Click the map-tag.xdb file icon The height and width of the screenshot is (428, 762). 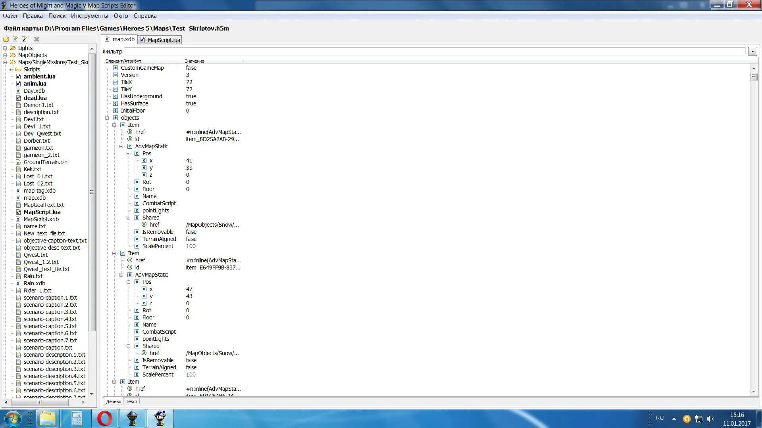coord(18,191)
